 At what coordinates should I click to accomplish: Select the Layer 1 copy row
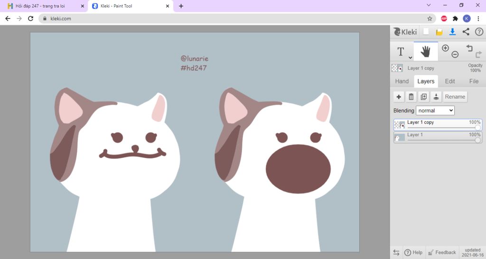[438, 125]
